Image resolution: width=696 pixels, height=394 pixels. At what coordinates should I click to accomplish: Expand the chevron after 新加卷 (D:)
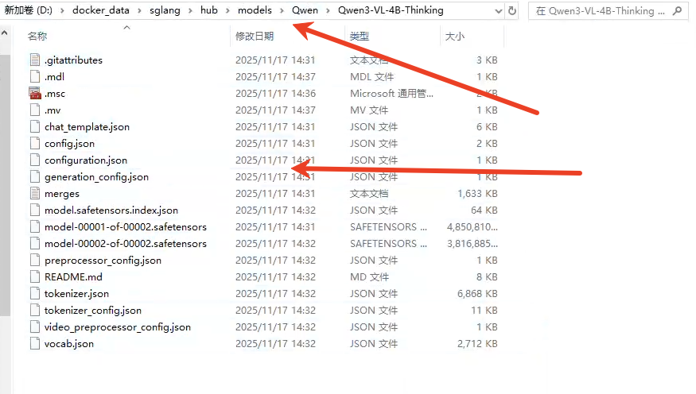[62, 10]
